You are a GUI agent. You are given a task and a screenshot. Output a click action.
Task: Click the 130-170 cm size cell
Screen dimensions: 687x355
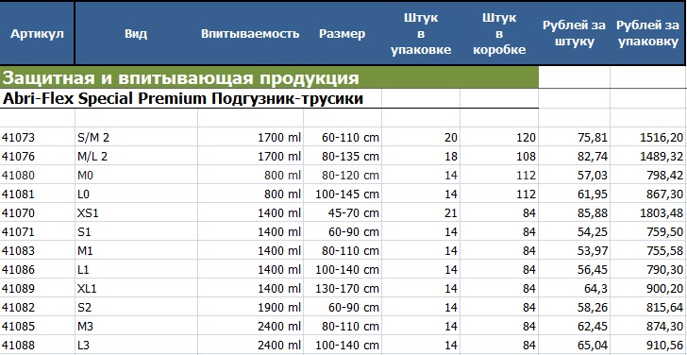tap(343, 288)
